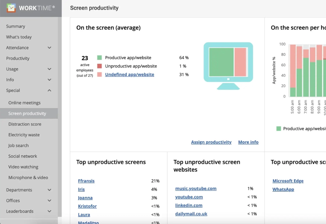Screen dimensions: 326x224
Task: Go to Online meetings report
Action: point(25,103)
